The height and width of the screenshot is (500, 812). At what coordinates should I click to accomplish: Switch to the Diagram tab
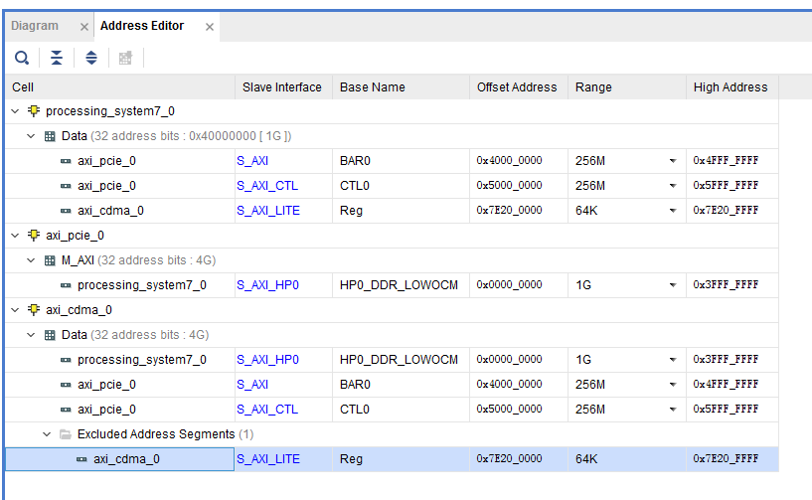click(x=35, y=26)
